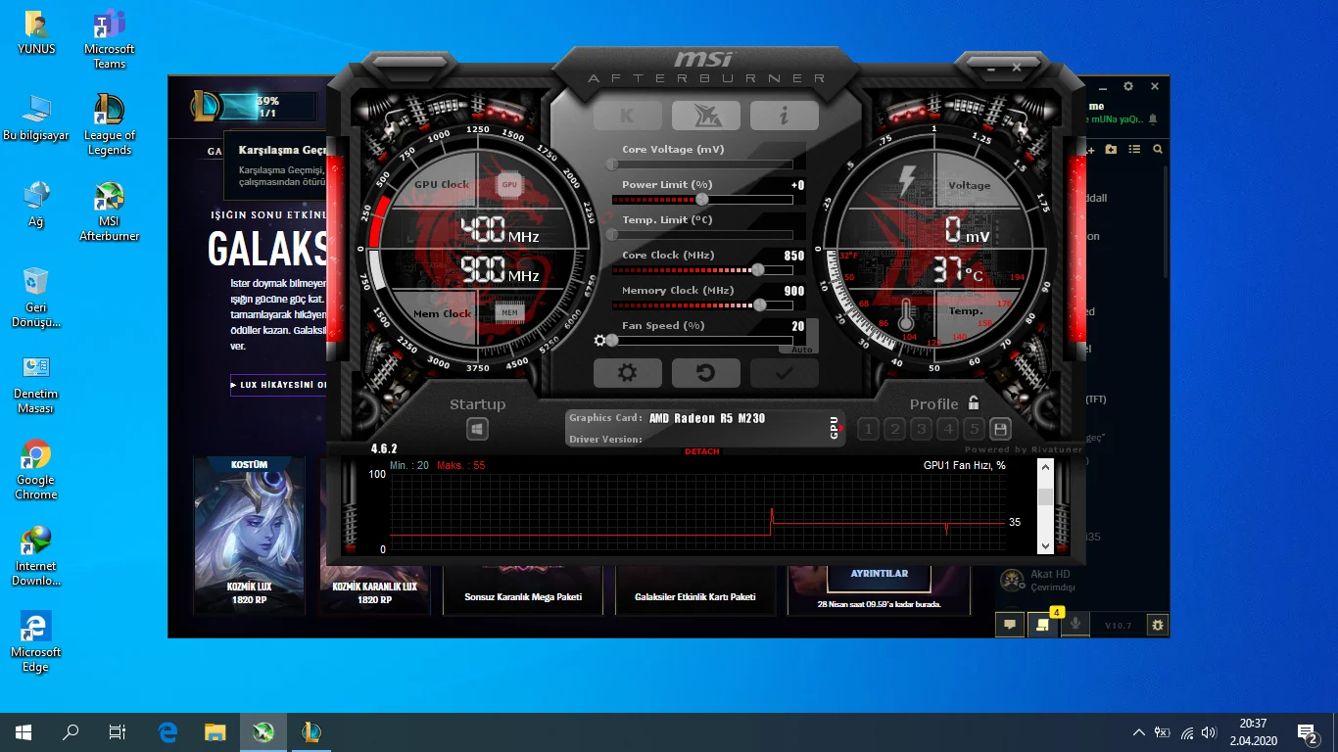1338x752 pixels.
Task: Toggle League friends list view options icon
Action: click(x=1135, y=150)
